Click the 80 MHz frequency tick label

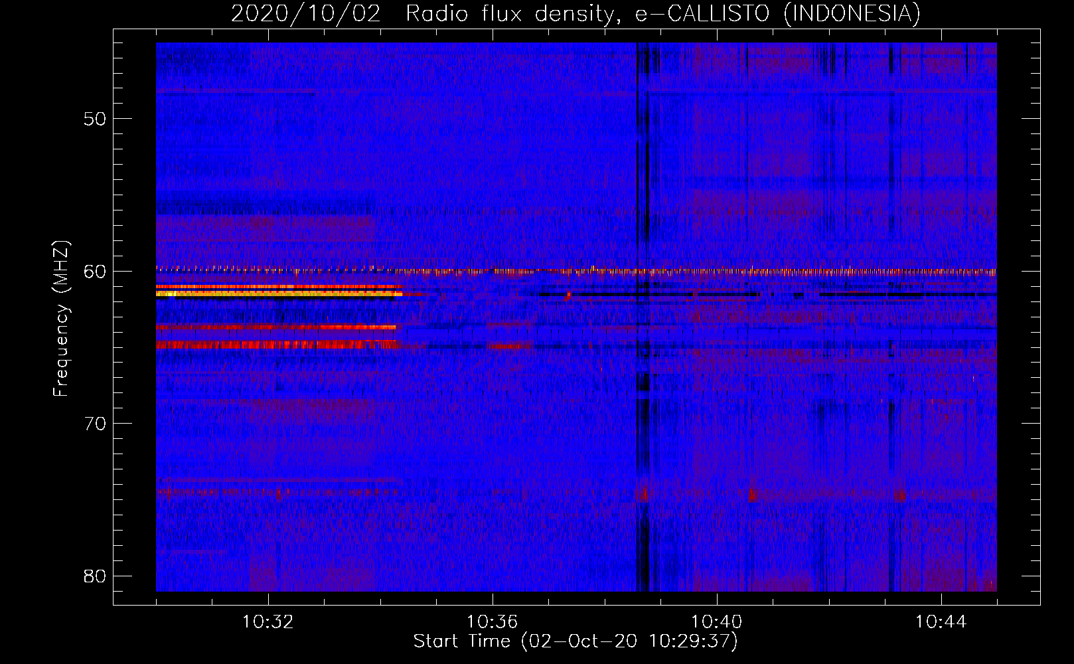pyautogui.click(x=95, y=576)
